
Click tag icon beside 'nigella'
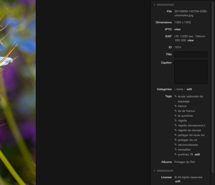click(175, 121)
